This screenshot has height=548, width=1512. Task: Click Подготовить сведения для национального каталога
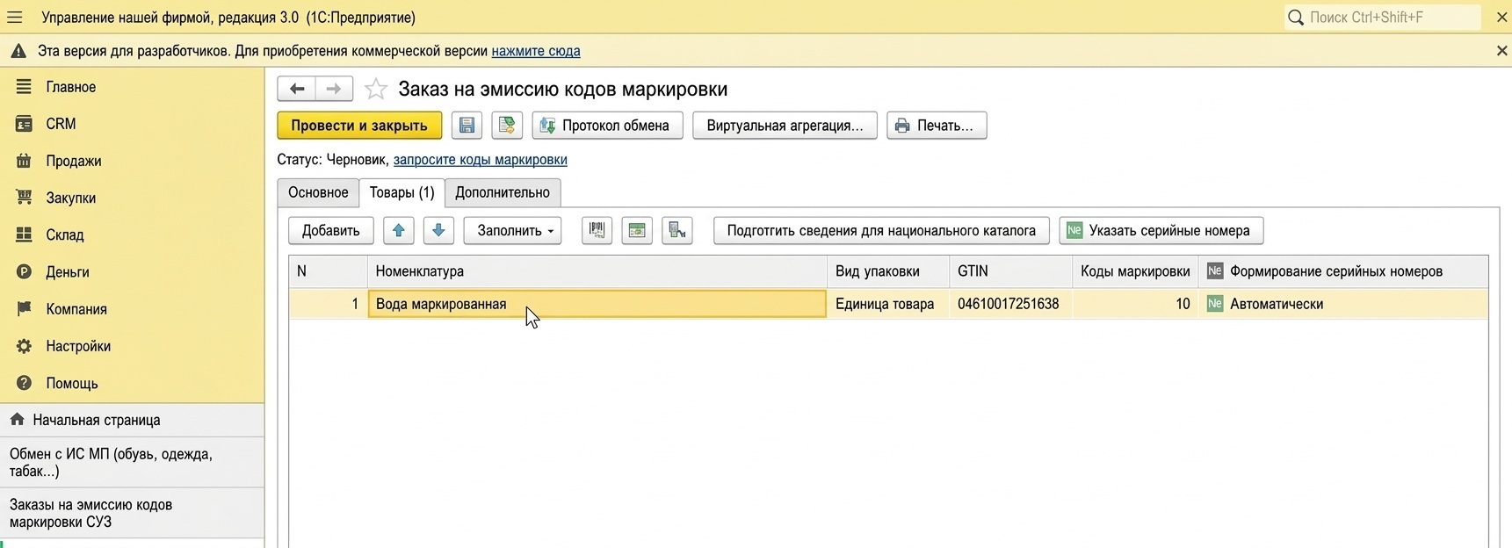(881, 230)
